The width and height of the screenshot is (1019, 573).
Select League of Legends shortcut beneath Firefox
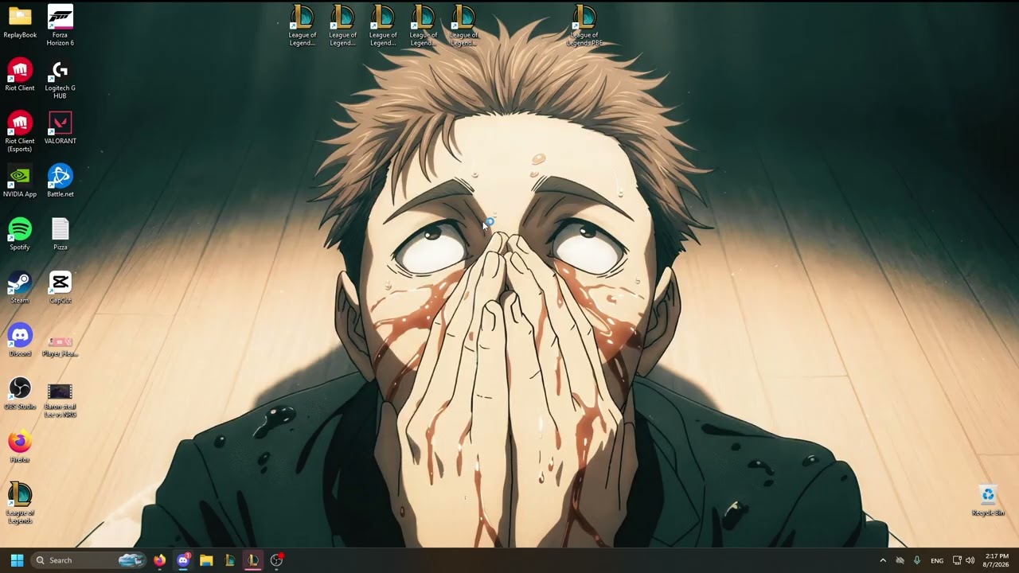click(x=20, y=503)
